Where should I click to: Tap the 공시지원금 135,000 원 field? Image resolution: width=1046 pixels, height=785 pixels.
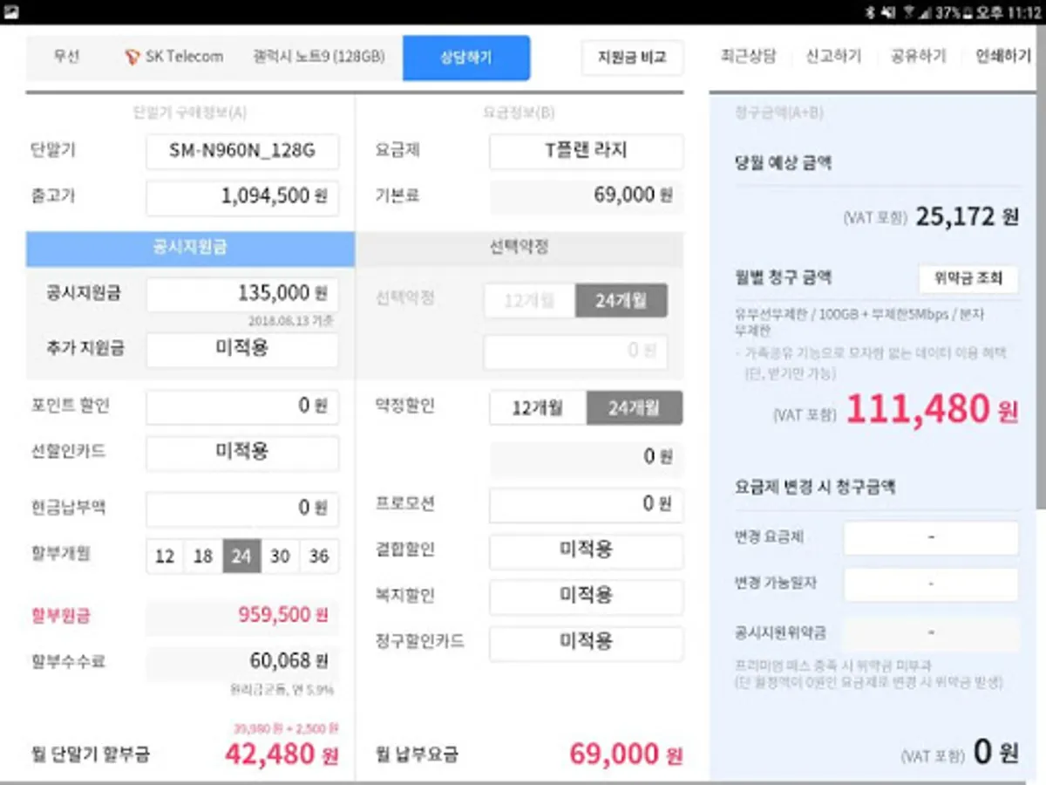[242, 295]
